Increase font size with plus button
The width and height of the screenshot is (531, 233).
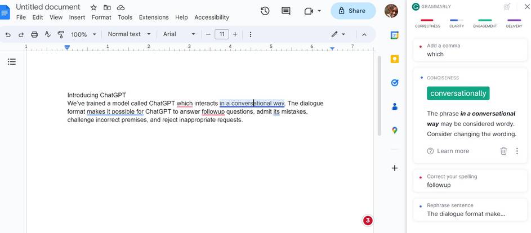[x=235, y=34]
